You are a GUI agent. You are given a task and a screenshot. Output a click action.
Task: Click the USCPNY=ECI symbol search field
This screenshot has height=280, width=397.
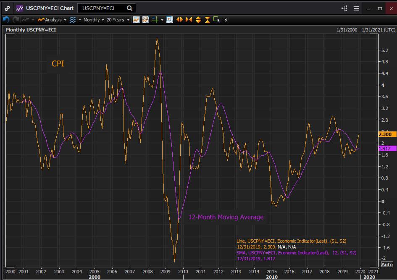point(103,8)
